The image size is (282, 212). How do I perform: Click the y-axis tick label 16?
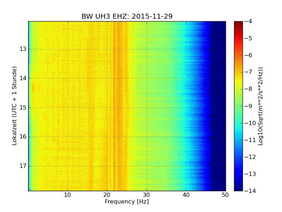23,137
